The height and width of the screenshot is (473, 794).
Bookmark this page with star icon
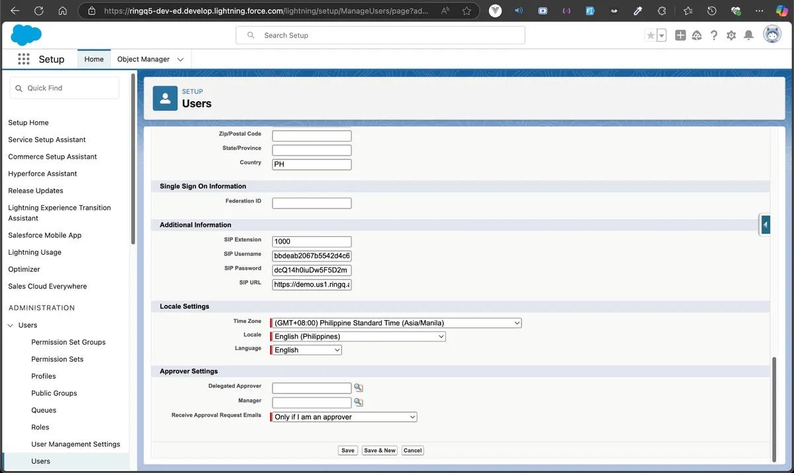(x=467, y=11)
